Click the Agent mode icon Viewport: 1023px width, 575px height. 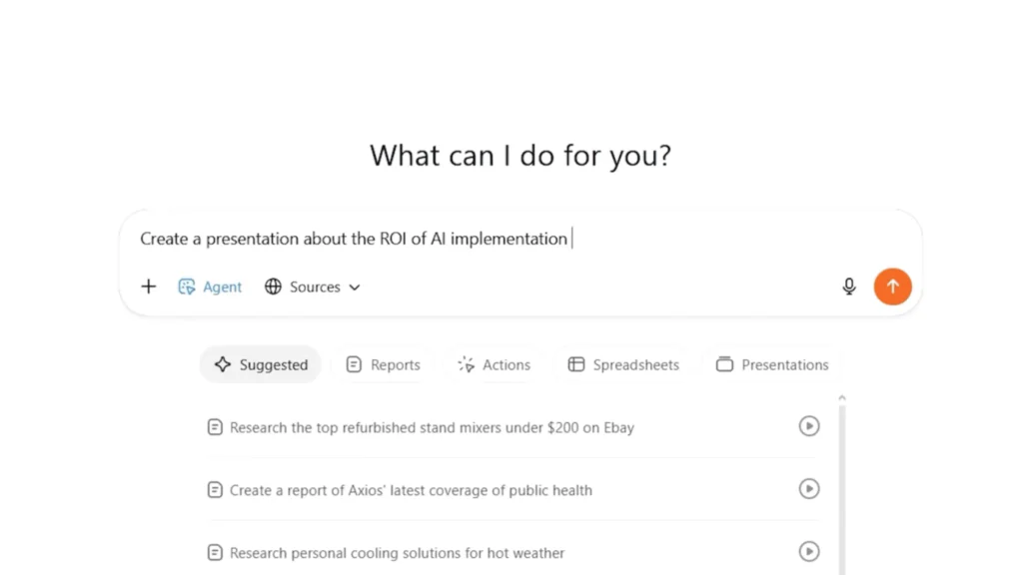188,287
